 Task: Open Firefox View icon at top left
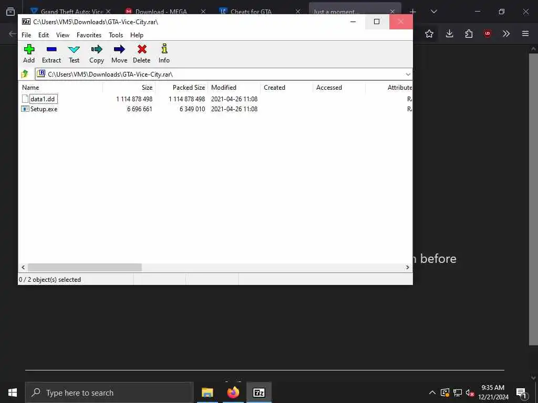(11, 12)
